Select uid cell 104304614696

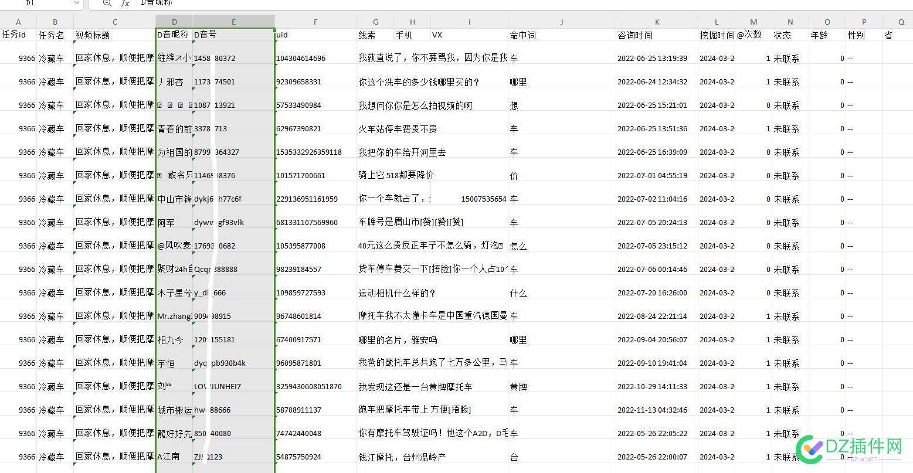tap(315, 52)
